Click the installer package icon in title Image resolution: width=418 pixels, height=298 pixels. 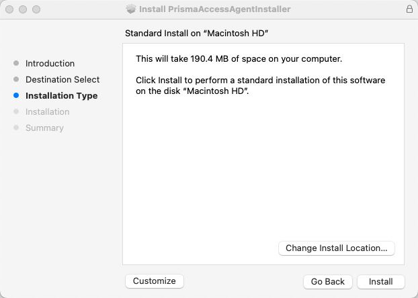point(131,9)
